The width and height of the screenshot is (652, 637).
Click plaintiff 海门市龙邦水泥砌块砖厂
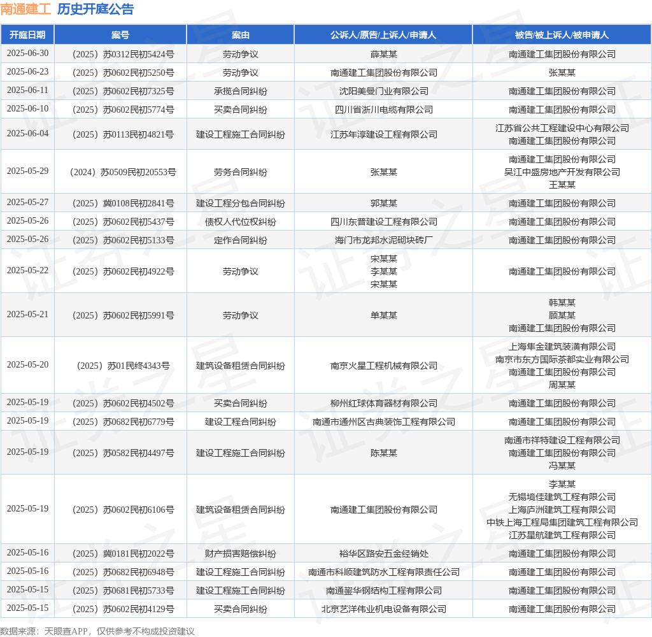(x=383, y=241)
